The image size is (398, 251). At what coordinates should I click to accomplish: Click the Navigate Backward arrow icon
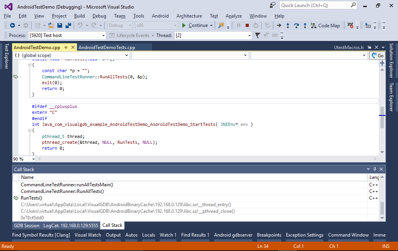pyautogui.click(x=12, y=25)
